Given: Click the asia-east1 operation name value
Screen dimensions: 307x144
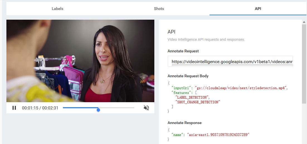Looking at the screenshot, I should (219, 135).
